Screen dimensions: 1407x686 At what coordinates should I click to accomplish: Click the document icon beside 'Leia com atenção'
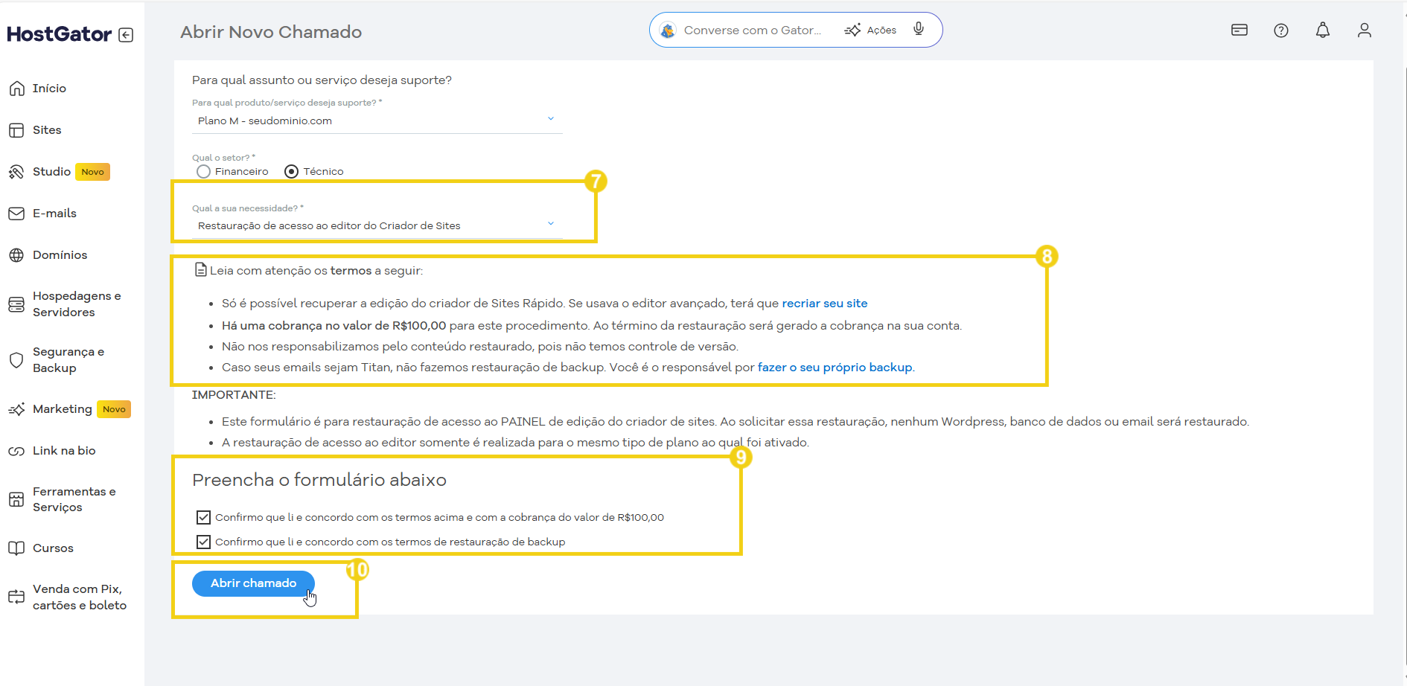tap(200, 269)
